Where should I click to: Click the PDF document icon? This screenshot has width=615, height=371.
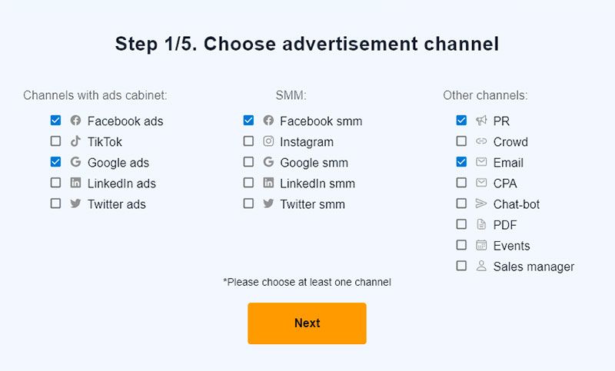[x=481, y=224]
